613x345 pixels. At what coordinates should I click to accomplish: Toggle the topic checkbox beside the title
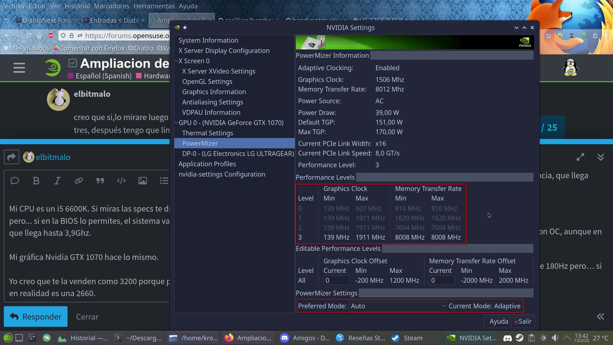72,63
